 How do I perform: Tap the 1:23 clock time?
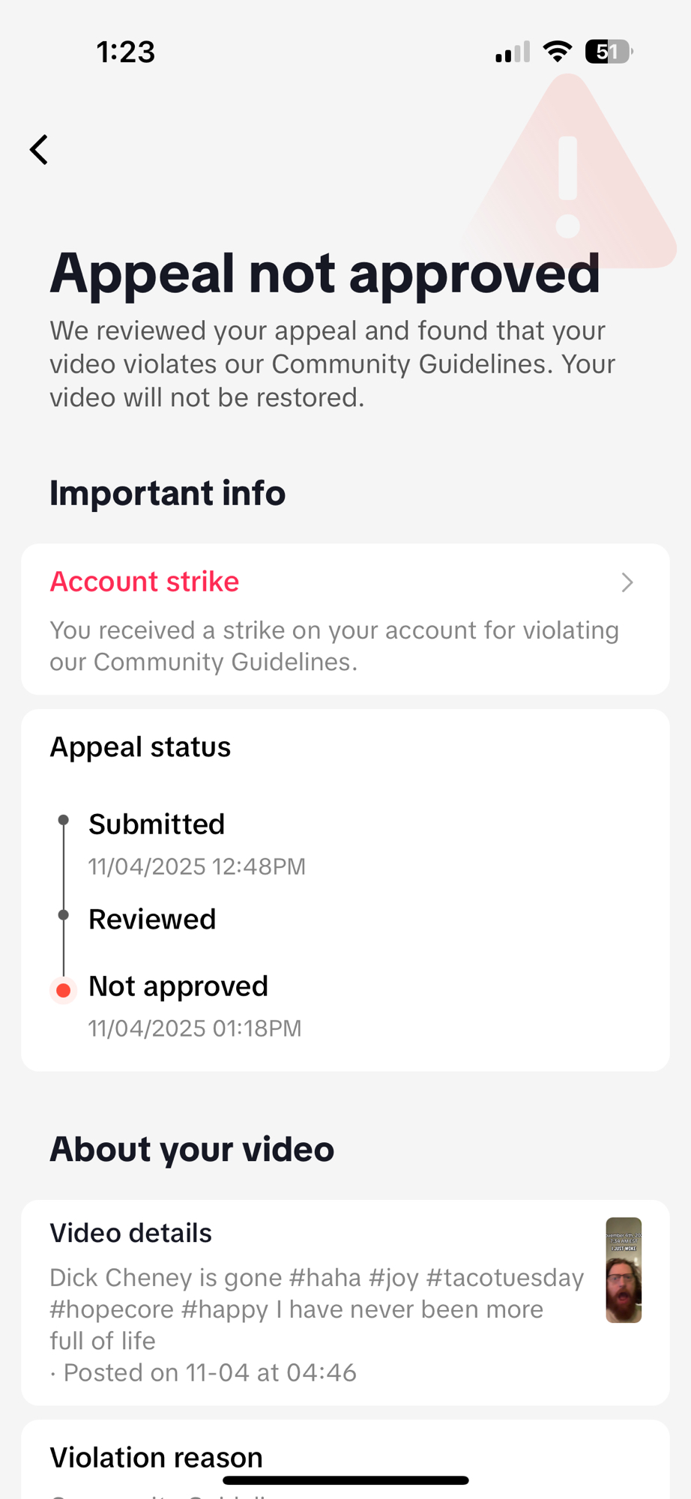(125, 52)
